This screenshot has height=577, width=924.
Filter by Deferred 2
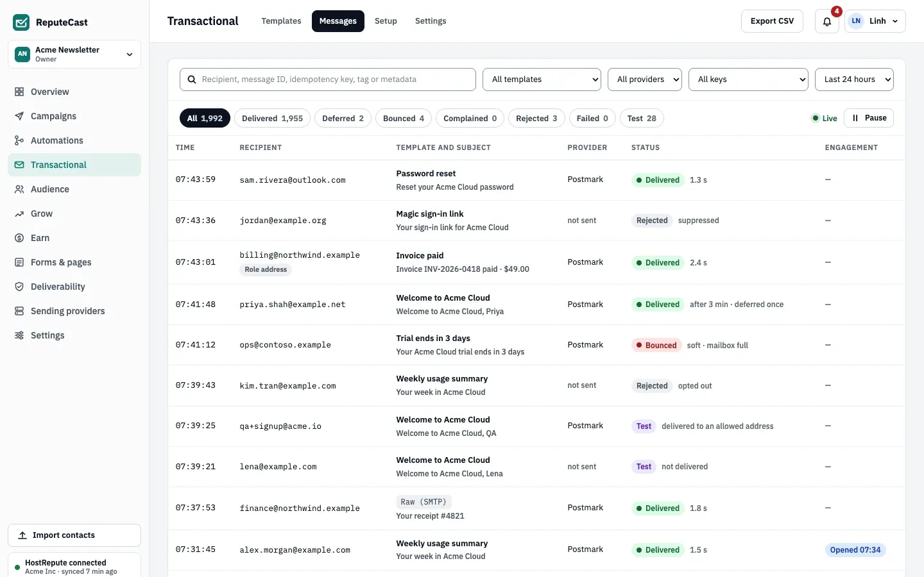pyautogui.click(x=343, y=119)
